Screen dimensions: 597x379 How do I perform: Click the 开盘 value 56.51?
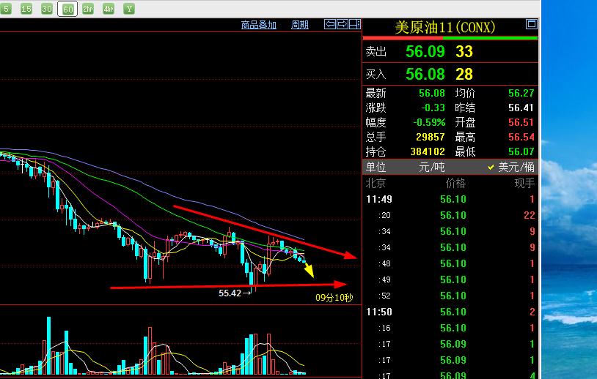521,123
